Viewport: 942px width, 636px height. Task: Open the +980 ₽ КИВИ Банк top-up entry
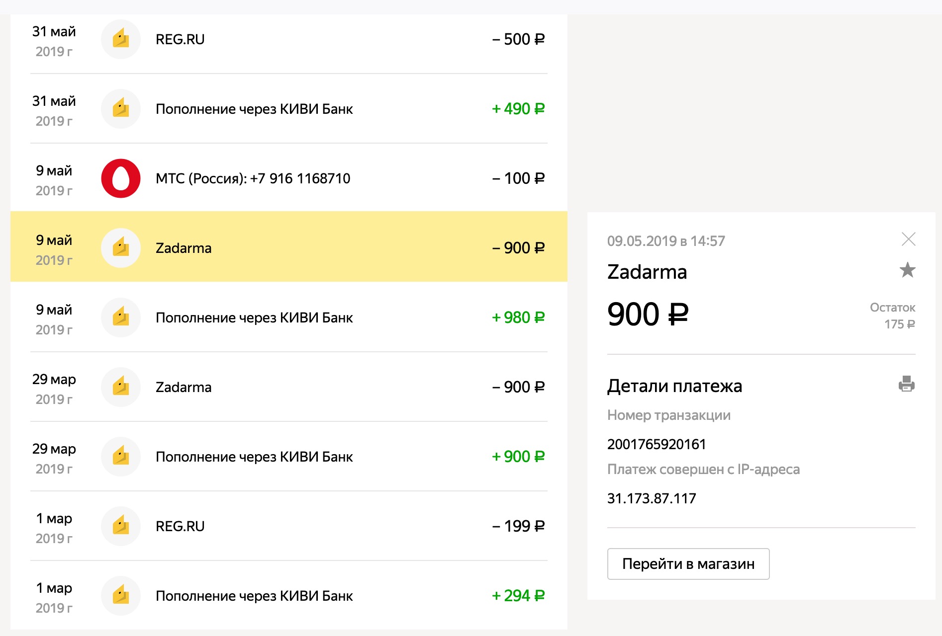pos(289,318)
